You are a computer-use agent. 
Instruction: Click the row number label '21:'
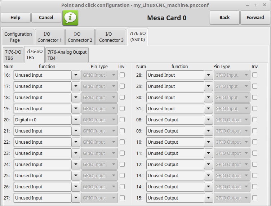click(x=7, y=131)
